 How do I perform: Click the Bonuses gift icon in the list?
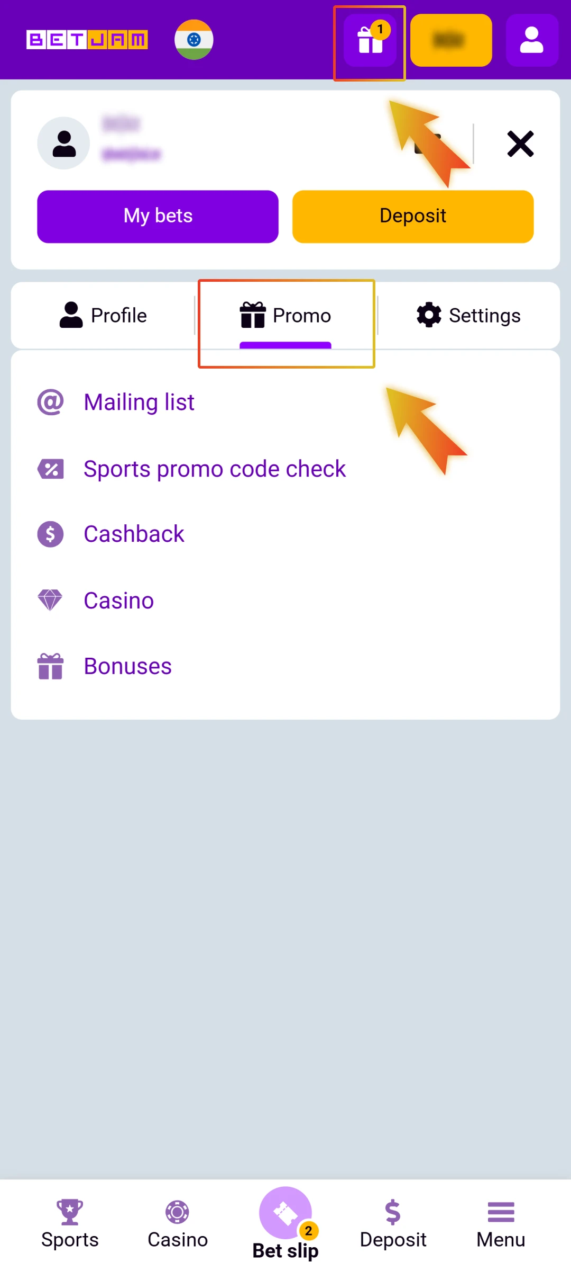click(50, 666)
